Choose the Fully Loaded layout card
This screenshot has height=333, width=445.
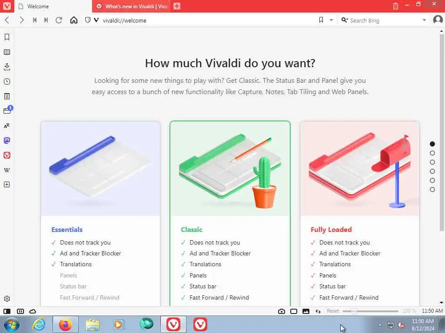pyautogui.click(x=359, y=214)
